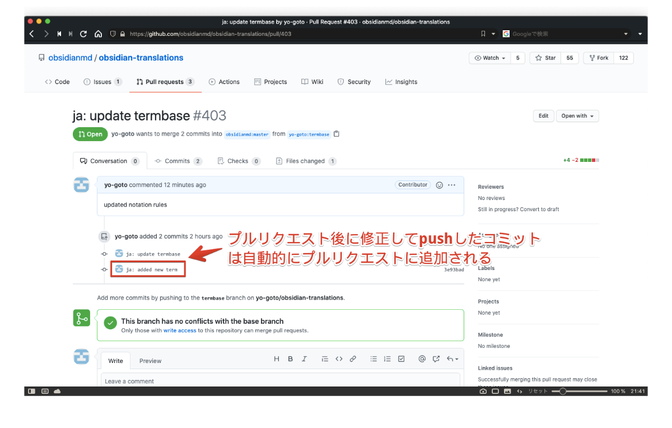
Task: Click the obsidianmd:master base branch label
Action: tap(247, 134)
